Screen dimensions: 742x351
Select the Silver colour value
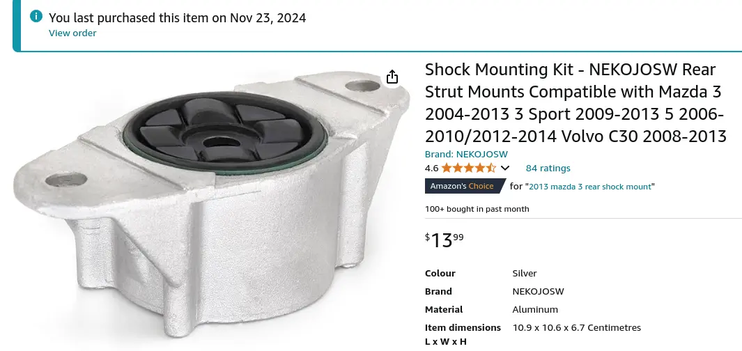point(525,273)
